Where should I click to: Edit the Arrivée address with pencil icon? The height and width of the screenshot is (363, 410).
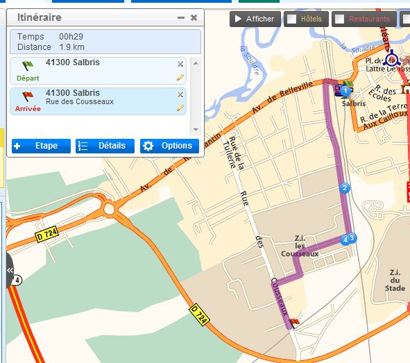pos(180,108)
